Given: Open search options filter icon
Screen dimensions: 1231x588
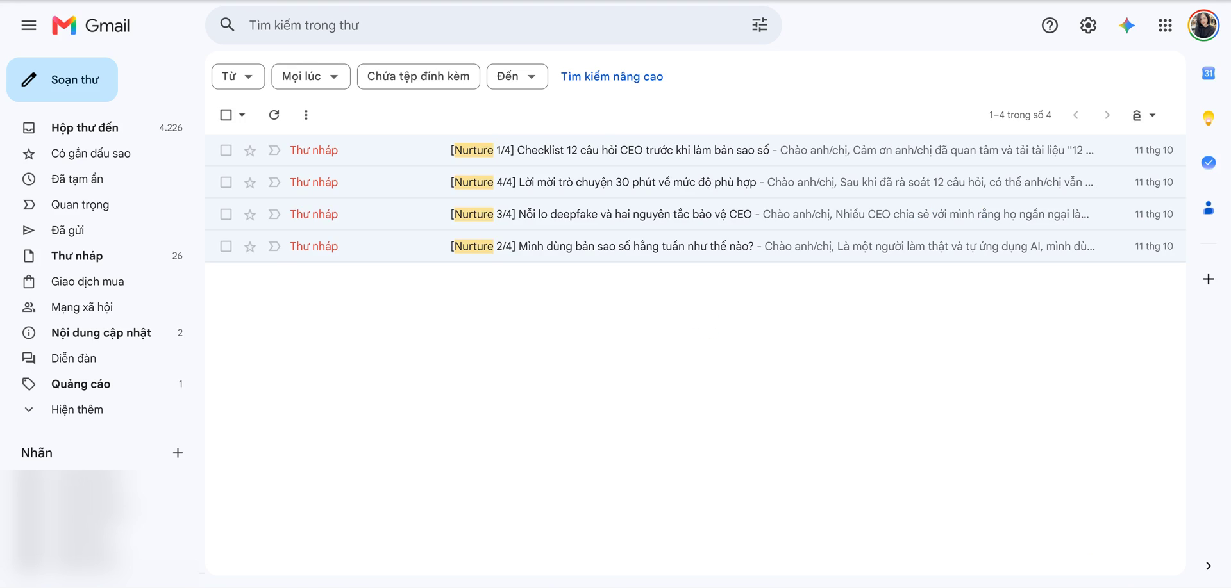Looking at the screenshot, I should [x=759, y=25].
